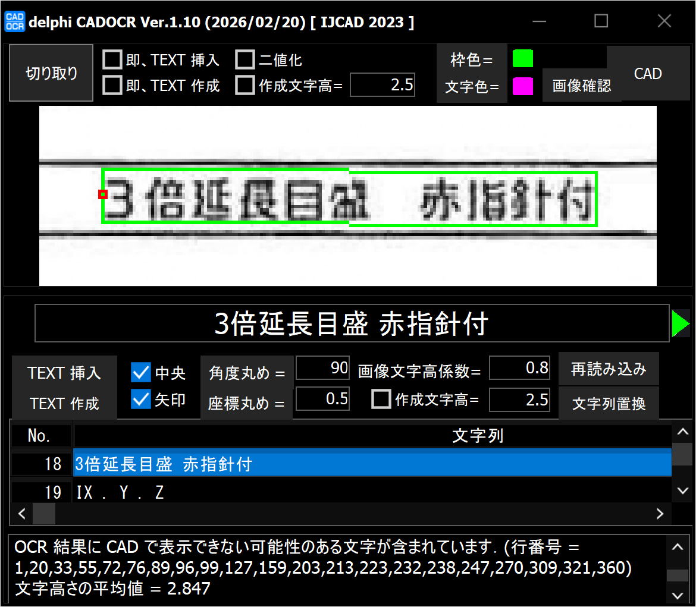Disable the 矢印 checkbox
The height and width of the screenshot is (607, 696).
[x=141, y=400]
